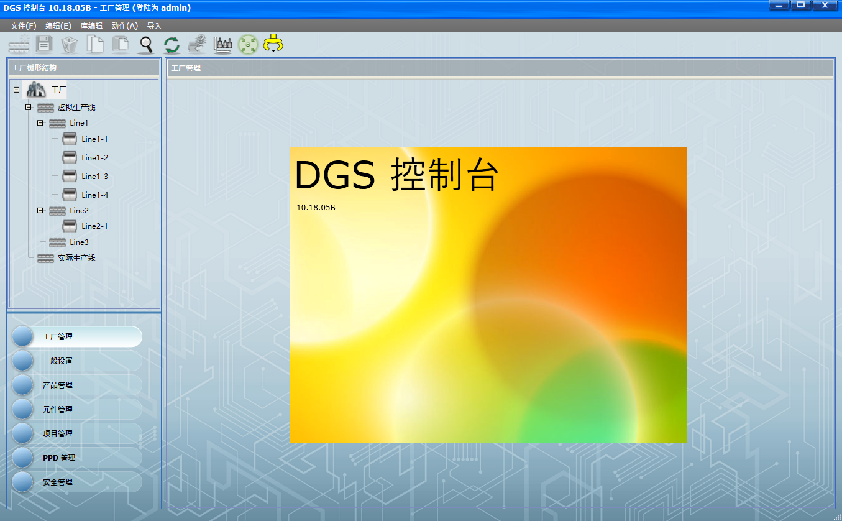
Task: Select 虚拟生产线 label in tree
Action: tap(76, 108)
